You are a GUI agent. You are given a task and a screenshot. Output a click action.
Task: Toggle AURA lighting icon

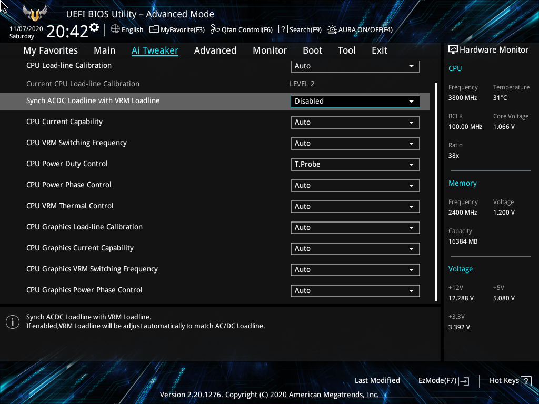[x=332, y=29]
